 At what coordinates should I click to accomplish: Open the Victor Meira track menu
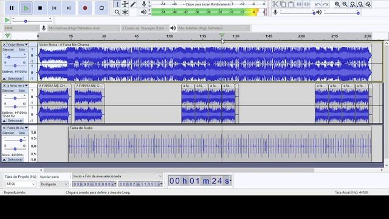click(x=18, y=44)
